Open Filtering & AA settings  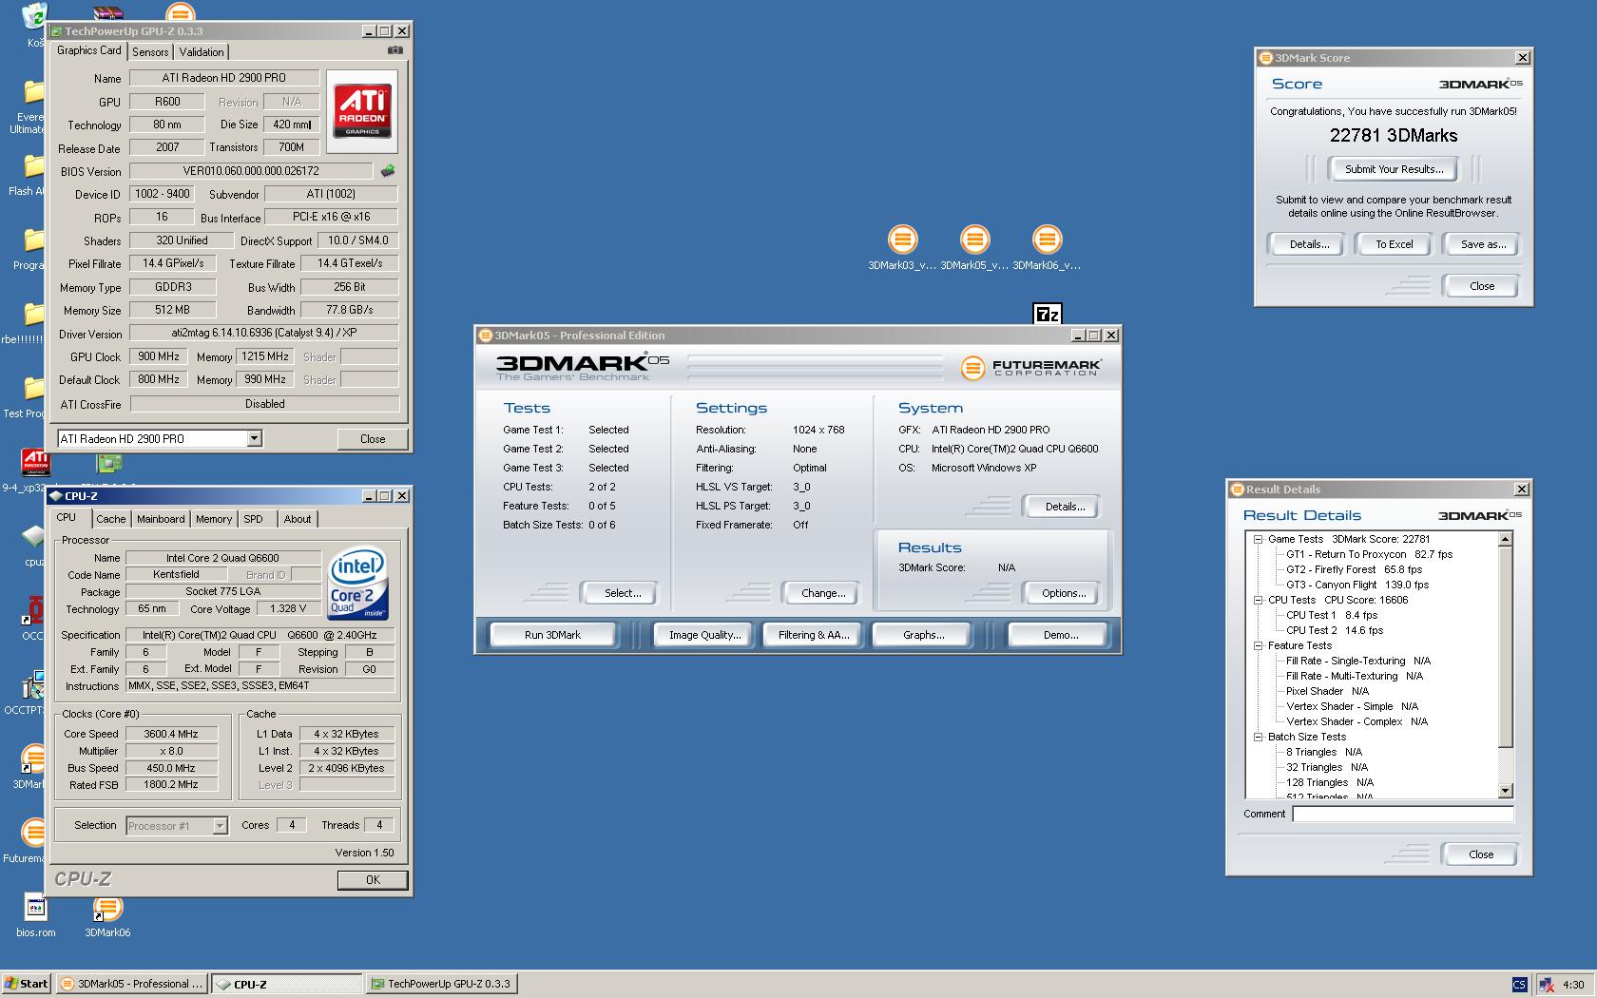(813, 635)
